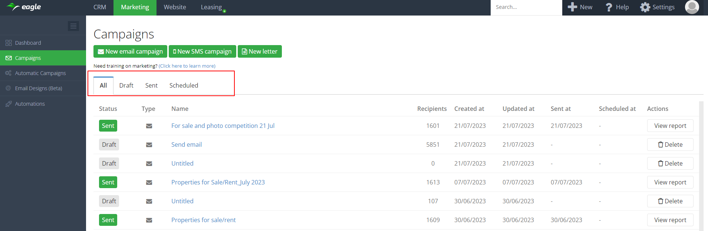
Task: Click the New letter button
Action: point(260,51)
